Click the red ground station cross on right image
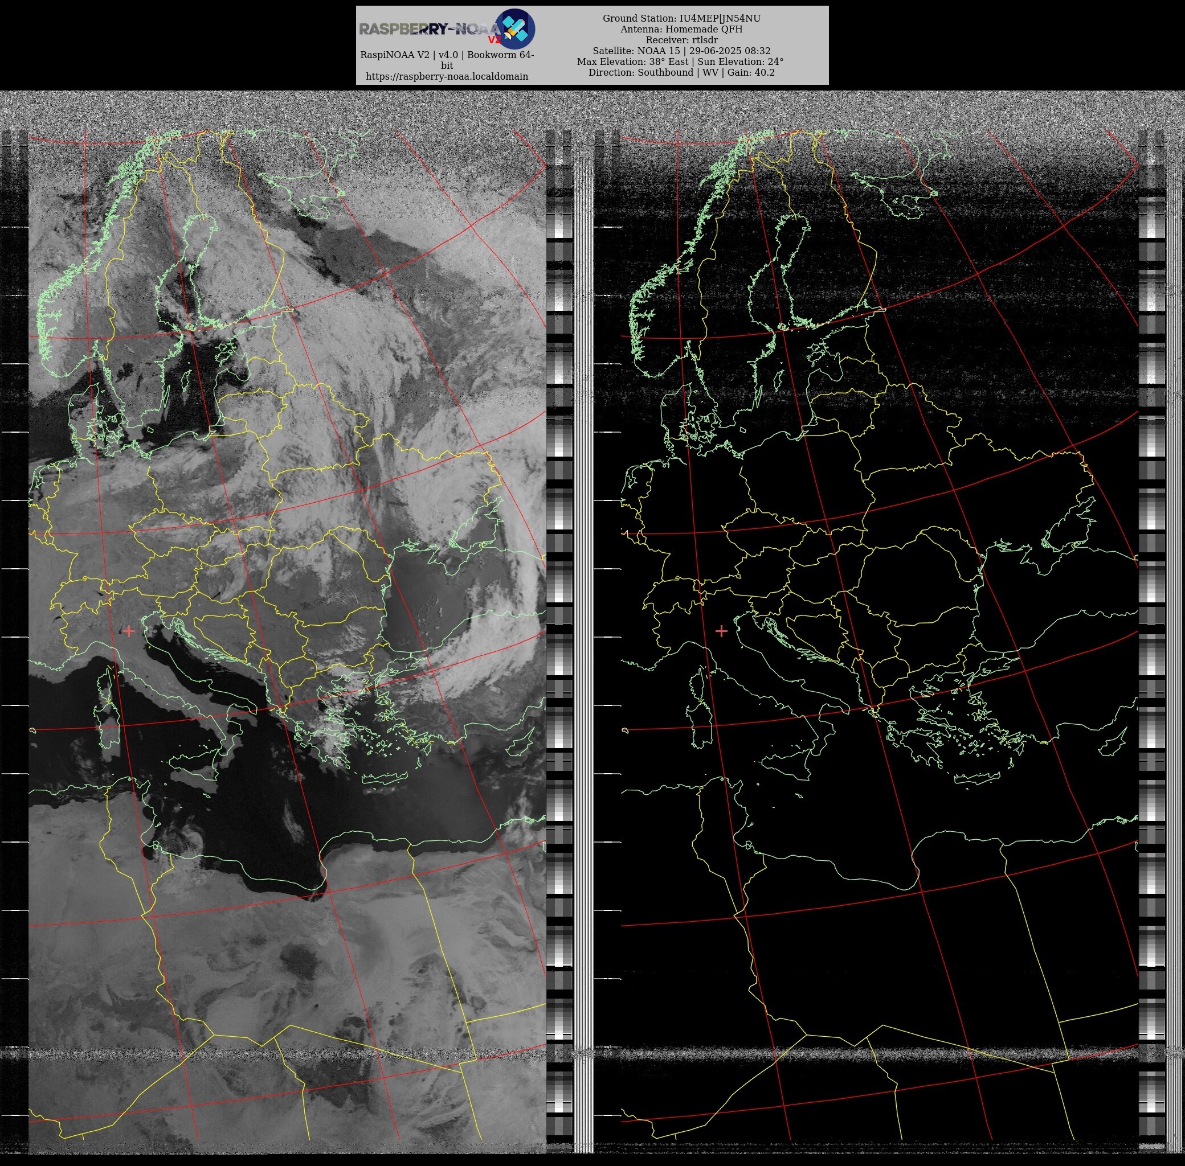This screenshot has height=1166, width=1185. (721, 631)
